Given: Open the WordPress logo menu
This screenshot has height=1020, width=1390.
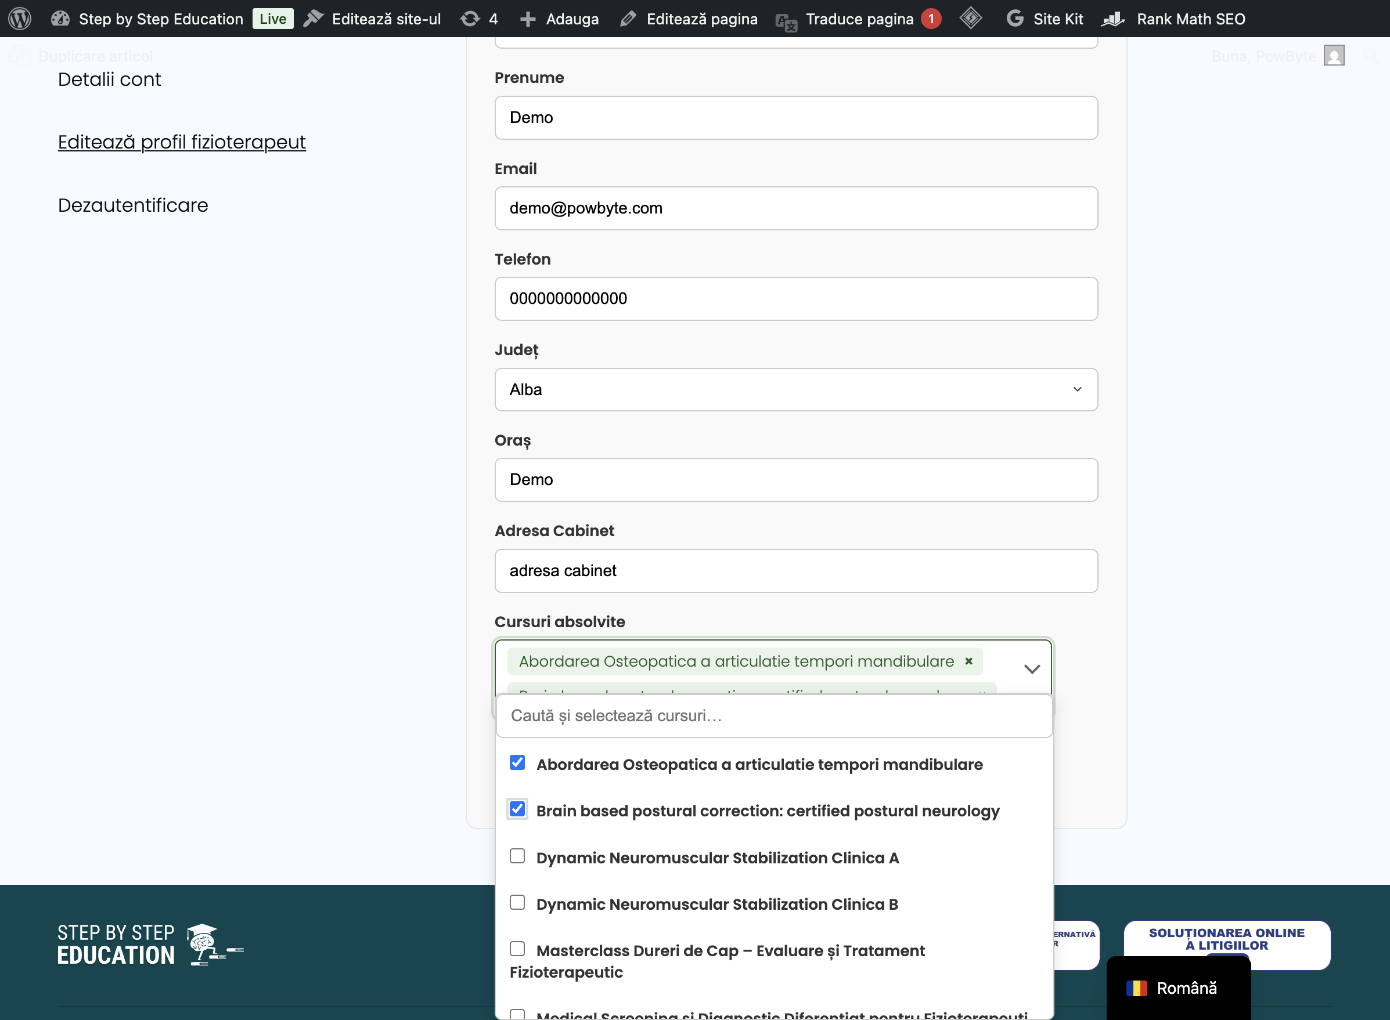Looking at the screenshot, I should [x=20, y=19].
